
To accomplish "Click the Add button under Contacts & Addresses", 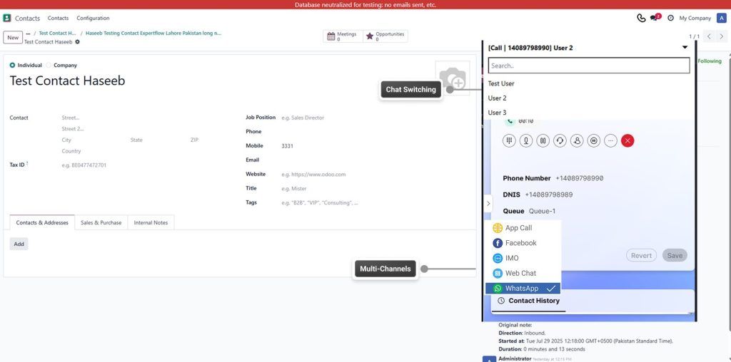I will (19, 244).
